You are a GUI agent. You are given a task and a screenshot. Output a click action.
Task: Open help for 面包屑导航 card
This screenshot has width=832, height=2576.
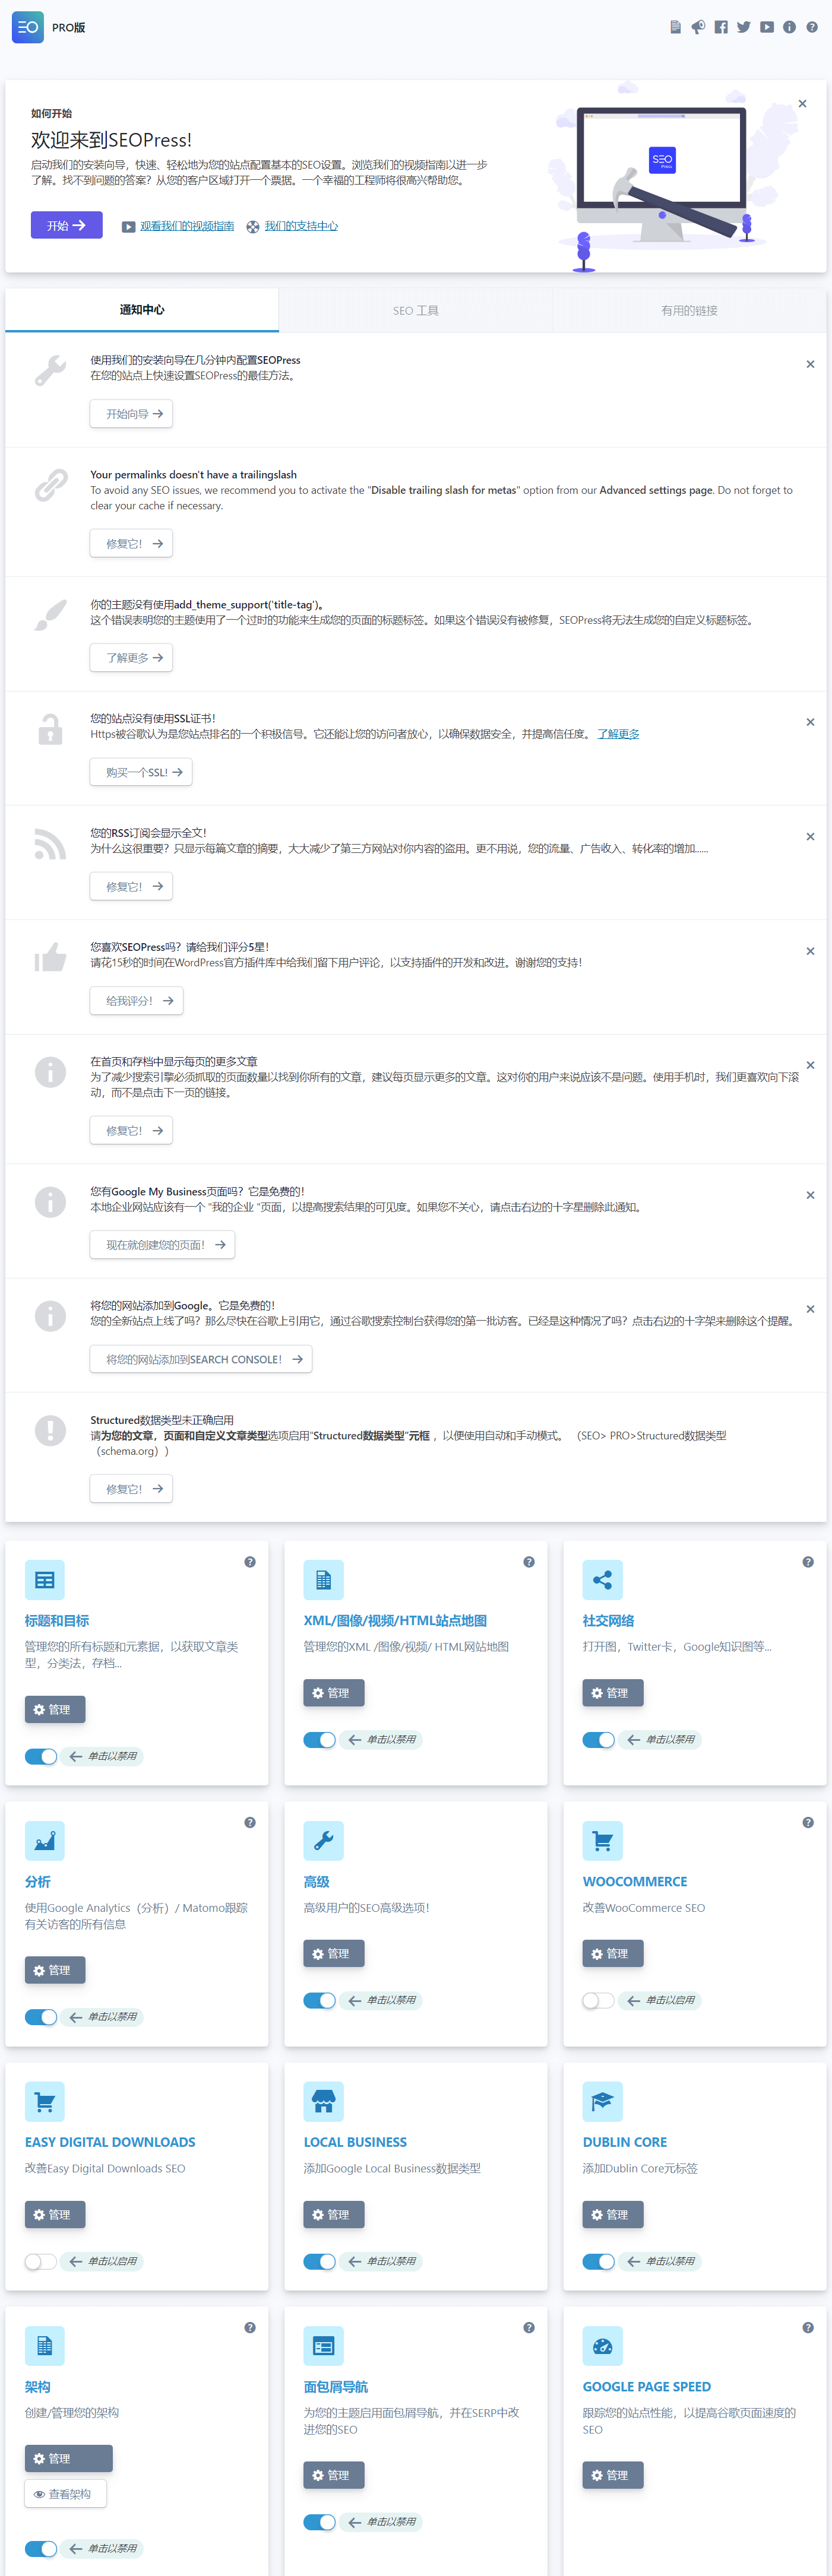click(529, 2328)
